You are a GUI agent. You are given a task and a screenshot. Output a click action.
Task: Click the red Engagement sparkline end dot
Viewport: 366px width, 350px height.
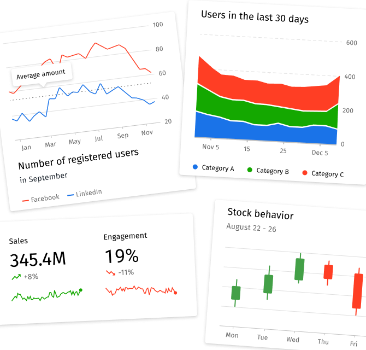[x=175, y=293]
